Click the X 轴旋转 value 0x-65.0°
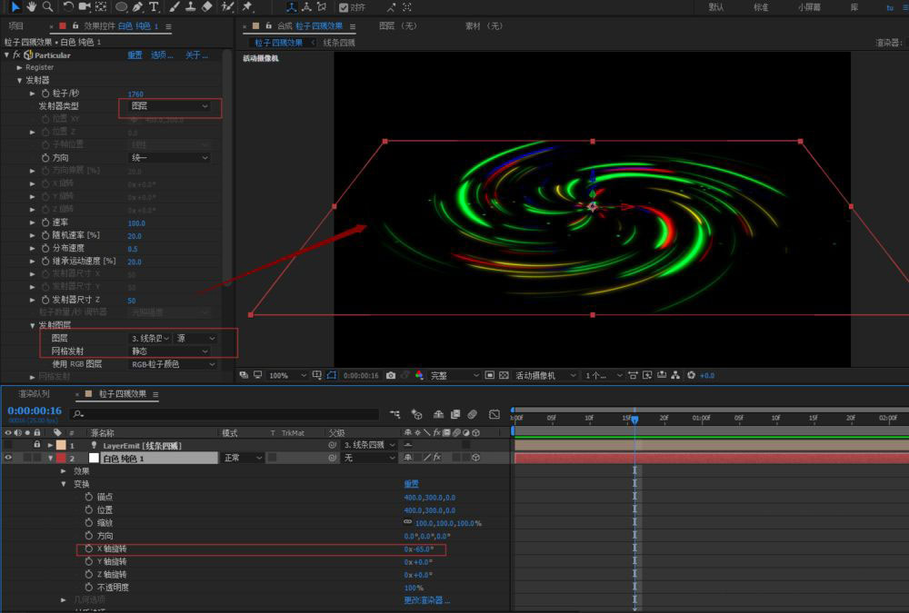Viewport: 909px width, 613px height. point(418,549)
